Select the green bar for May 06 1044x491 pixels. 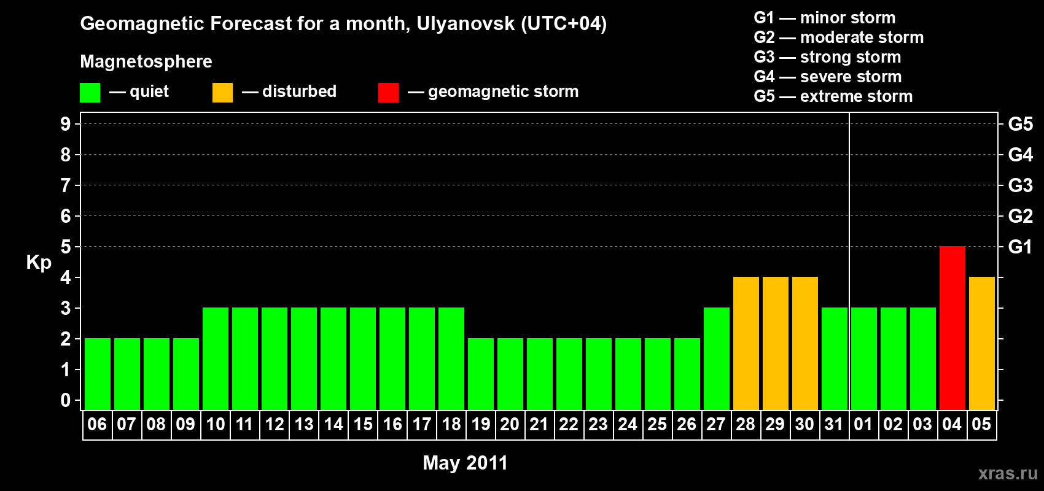click(x=98, y=374)
